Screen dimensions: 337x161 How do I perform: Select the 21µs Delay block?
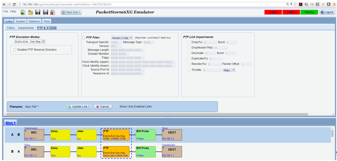pyautogui.click(x=60, y=135)
